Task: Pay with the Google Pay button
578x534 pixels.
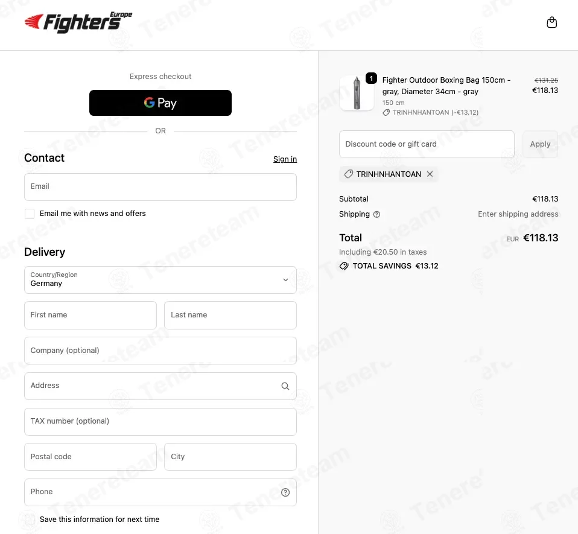Action: [160, 103]
